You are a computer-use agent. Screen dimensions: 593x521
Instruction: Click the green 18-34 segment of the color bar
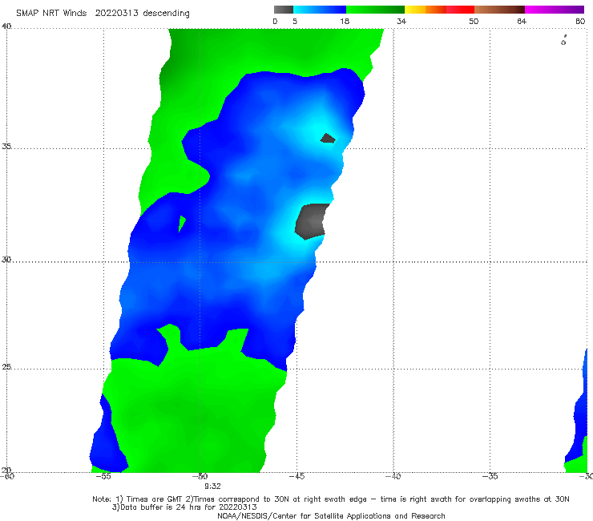(375, 10)
